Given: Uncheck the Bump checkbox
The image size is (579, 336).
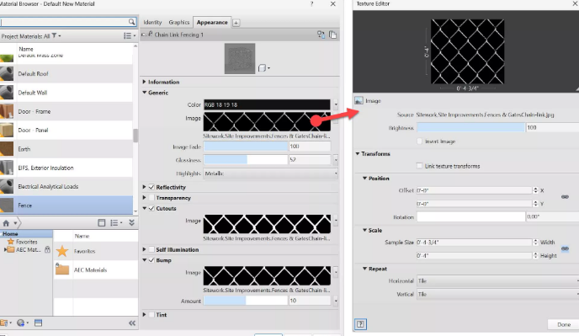Looking at the screenshot, I should click(x=151, y=260).
